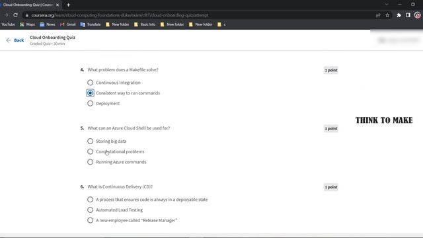
Task: Open the News bookmark
Action: pos(48,24)
